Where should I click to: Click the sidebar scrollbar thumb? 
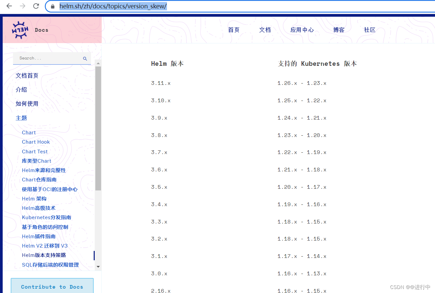[98, 127]
